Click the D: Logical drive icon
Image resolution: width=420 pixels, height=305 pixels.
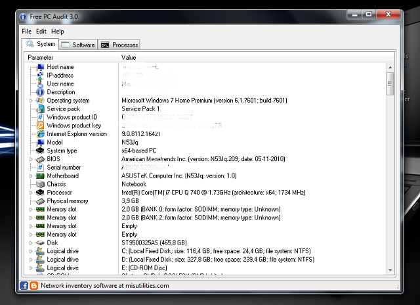(x=40, y=260)
